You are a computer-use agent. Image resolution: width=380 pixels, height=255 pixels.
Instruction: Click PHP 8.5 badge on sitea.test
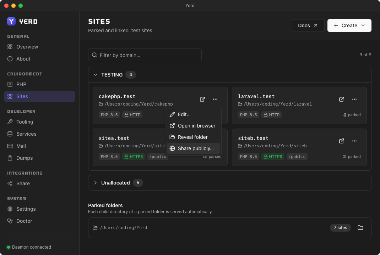tap(109, 157)
